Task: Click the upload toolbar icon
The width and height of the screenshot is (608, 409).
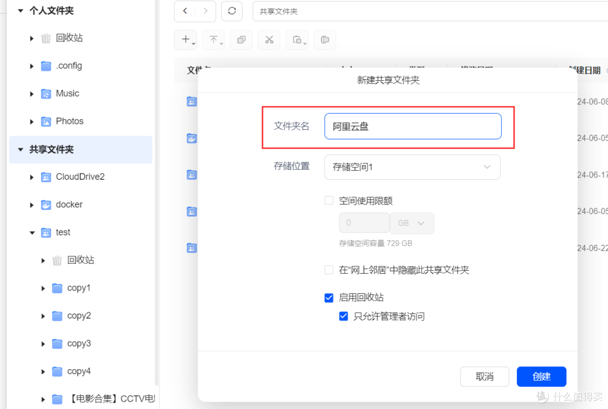Action: click(214, 39)
